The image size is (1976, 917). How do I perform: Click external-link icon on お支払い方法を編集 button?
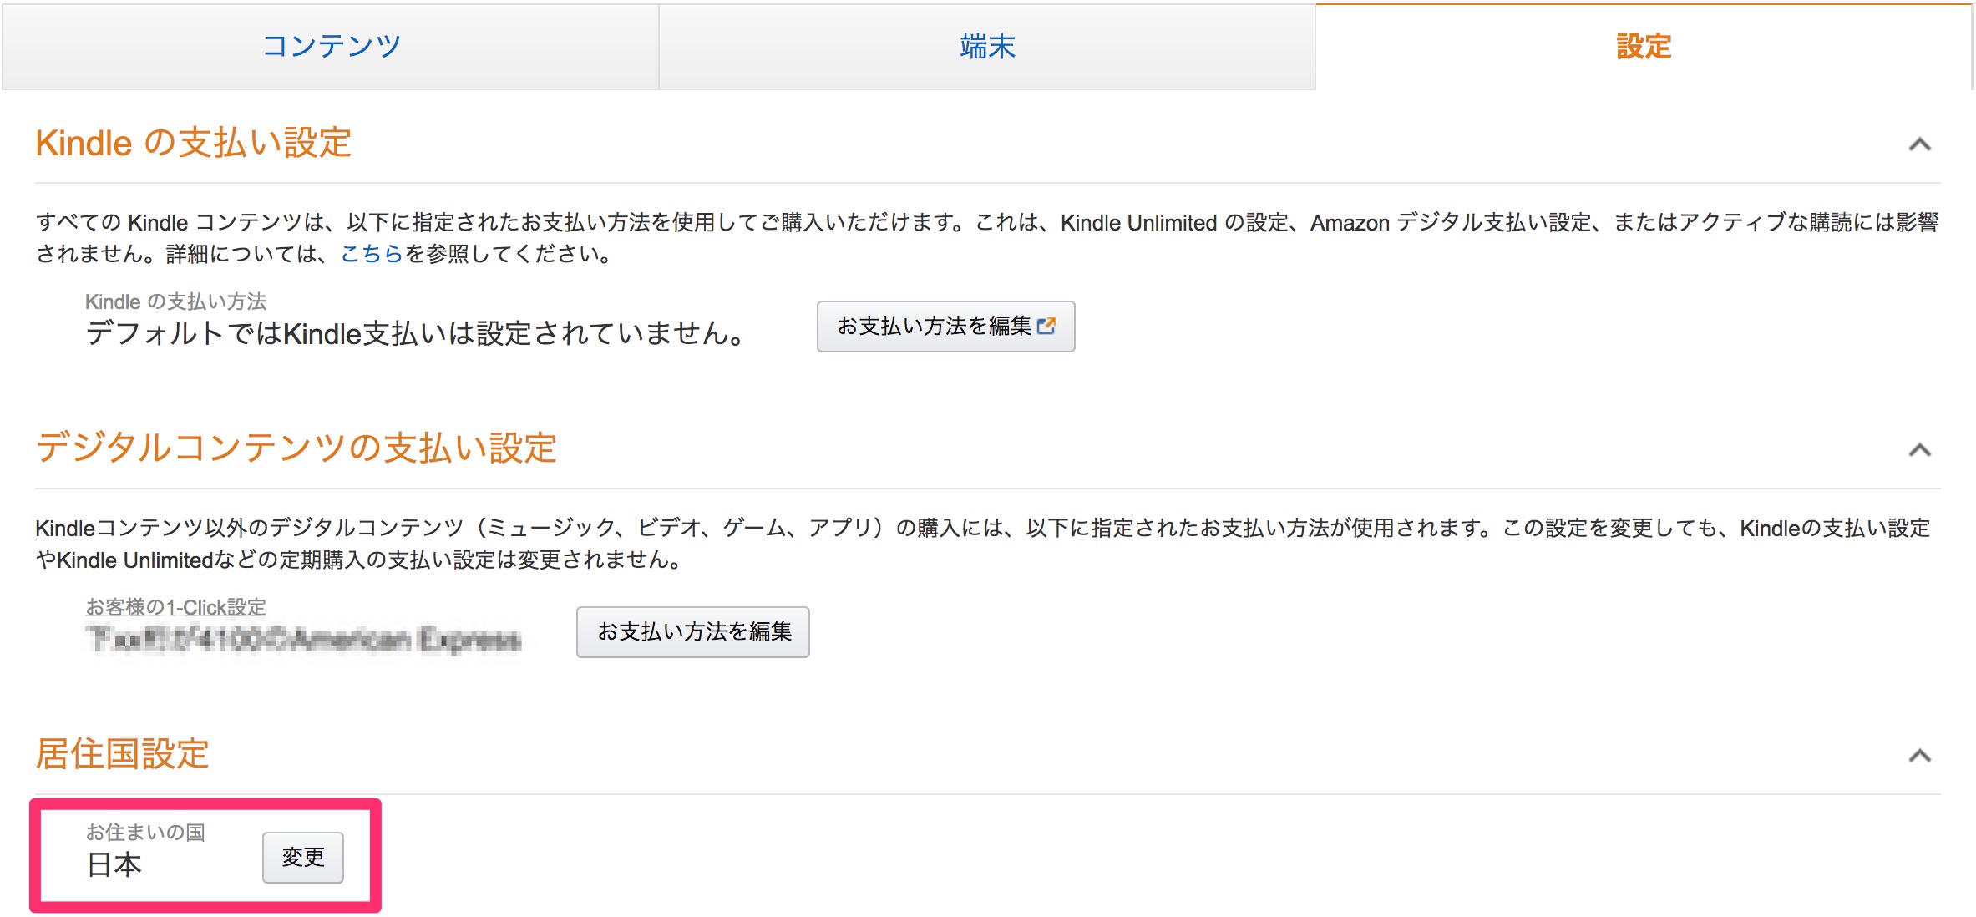click(1046, 326)
